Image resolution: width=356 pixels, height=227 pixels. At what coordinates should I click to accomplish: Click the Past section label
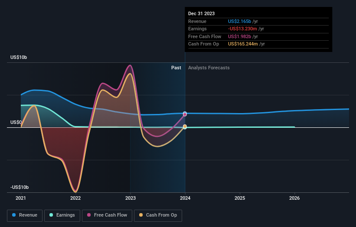(176, 68)
